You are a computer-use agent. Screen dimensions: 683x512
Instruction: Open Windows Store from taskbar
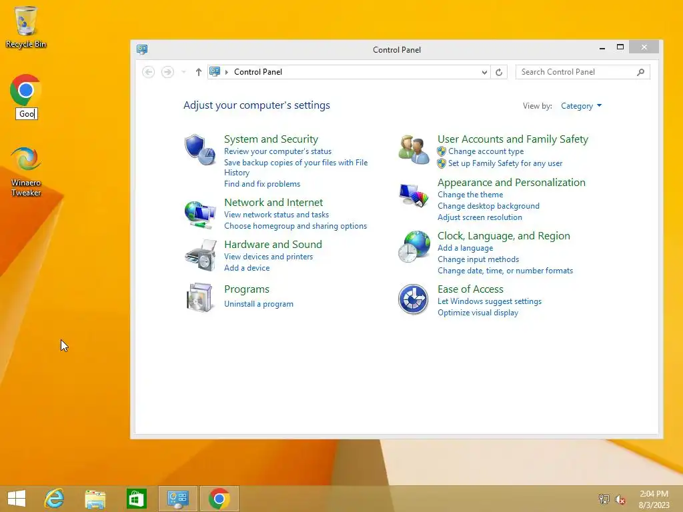coord(136,499)
